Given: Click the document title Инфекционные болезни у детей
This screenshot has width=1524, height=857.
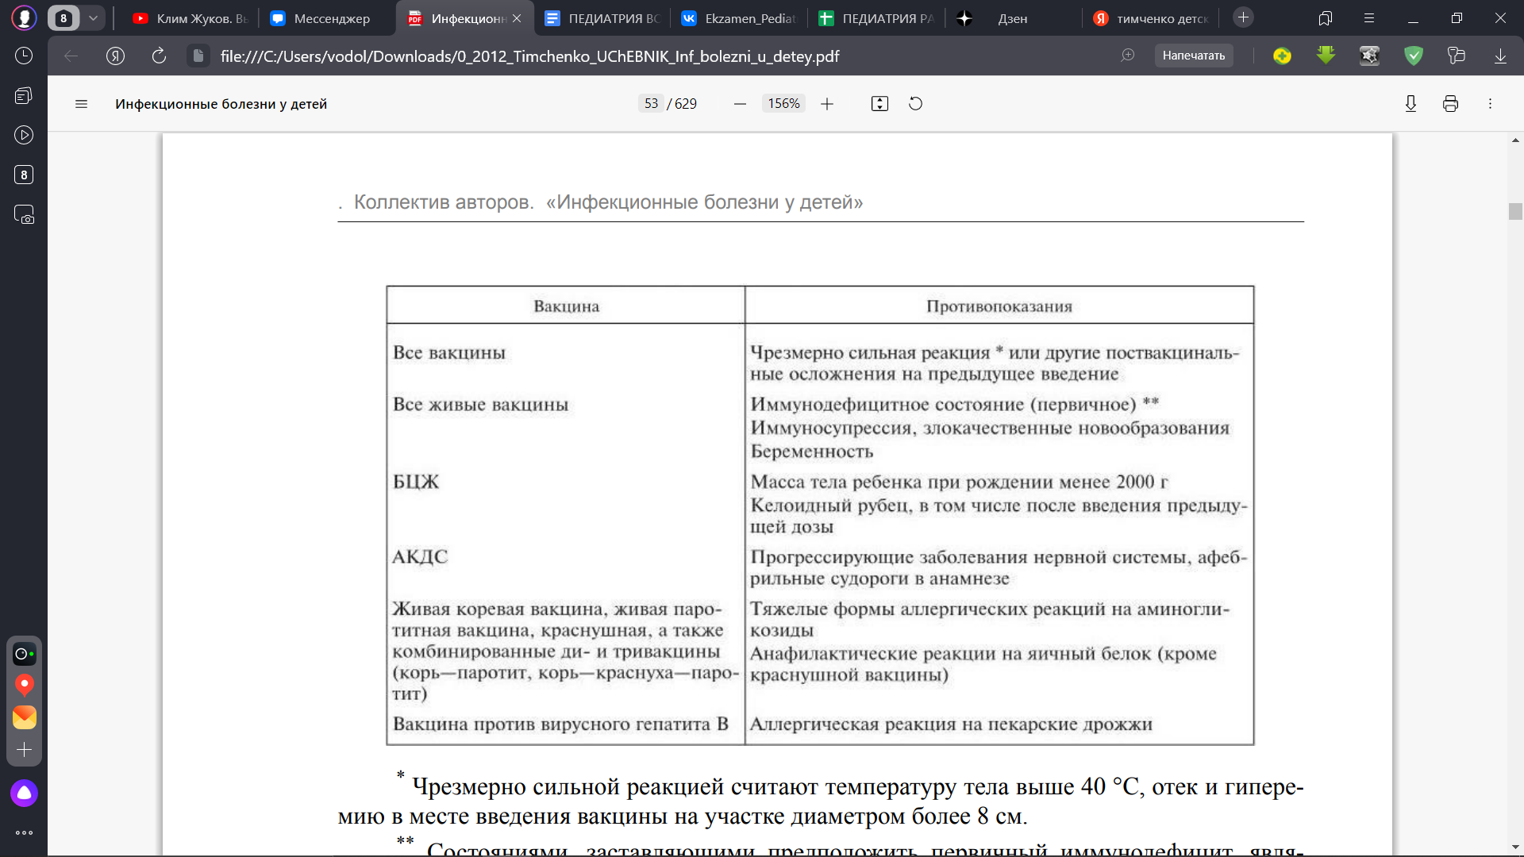Looking at the screenshot, I should coord(221,104).
